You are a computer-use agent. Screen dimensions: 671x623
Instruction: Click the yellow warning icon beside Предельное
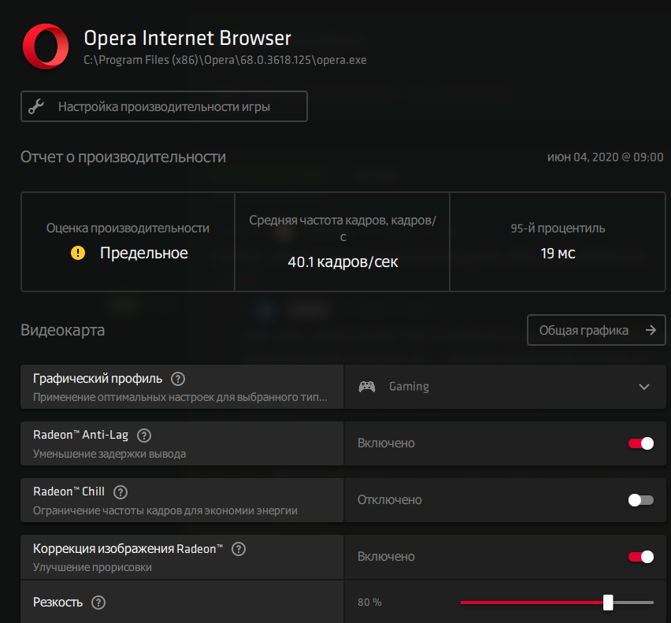coord(78,253)
